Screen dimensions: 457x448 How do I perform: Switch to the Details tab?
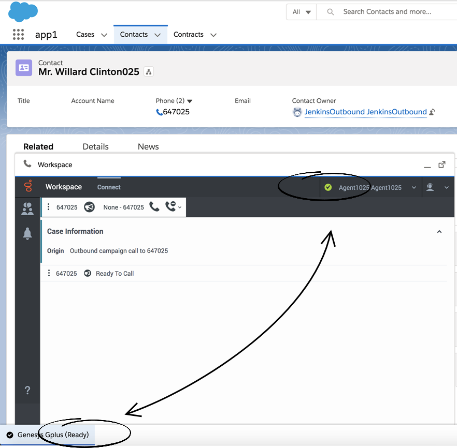tap(95, 146)
